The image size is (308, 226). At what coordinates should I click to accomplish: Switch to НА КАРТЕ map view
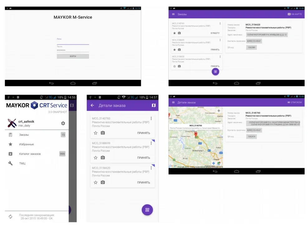point(295,14)
